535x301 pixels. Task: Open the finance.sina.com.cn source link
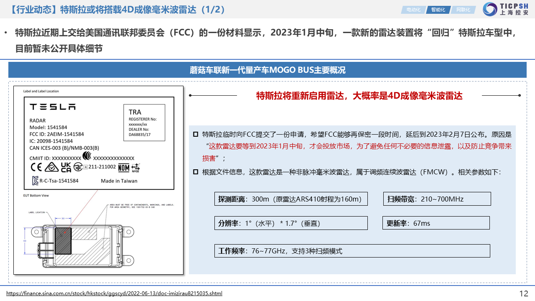(115, 293)
